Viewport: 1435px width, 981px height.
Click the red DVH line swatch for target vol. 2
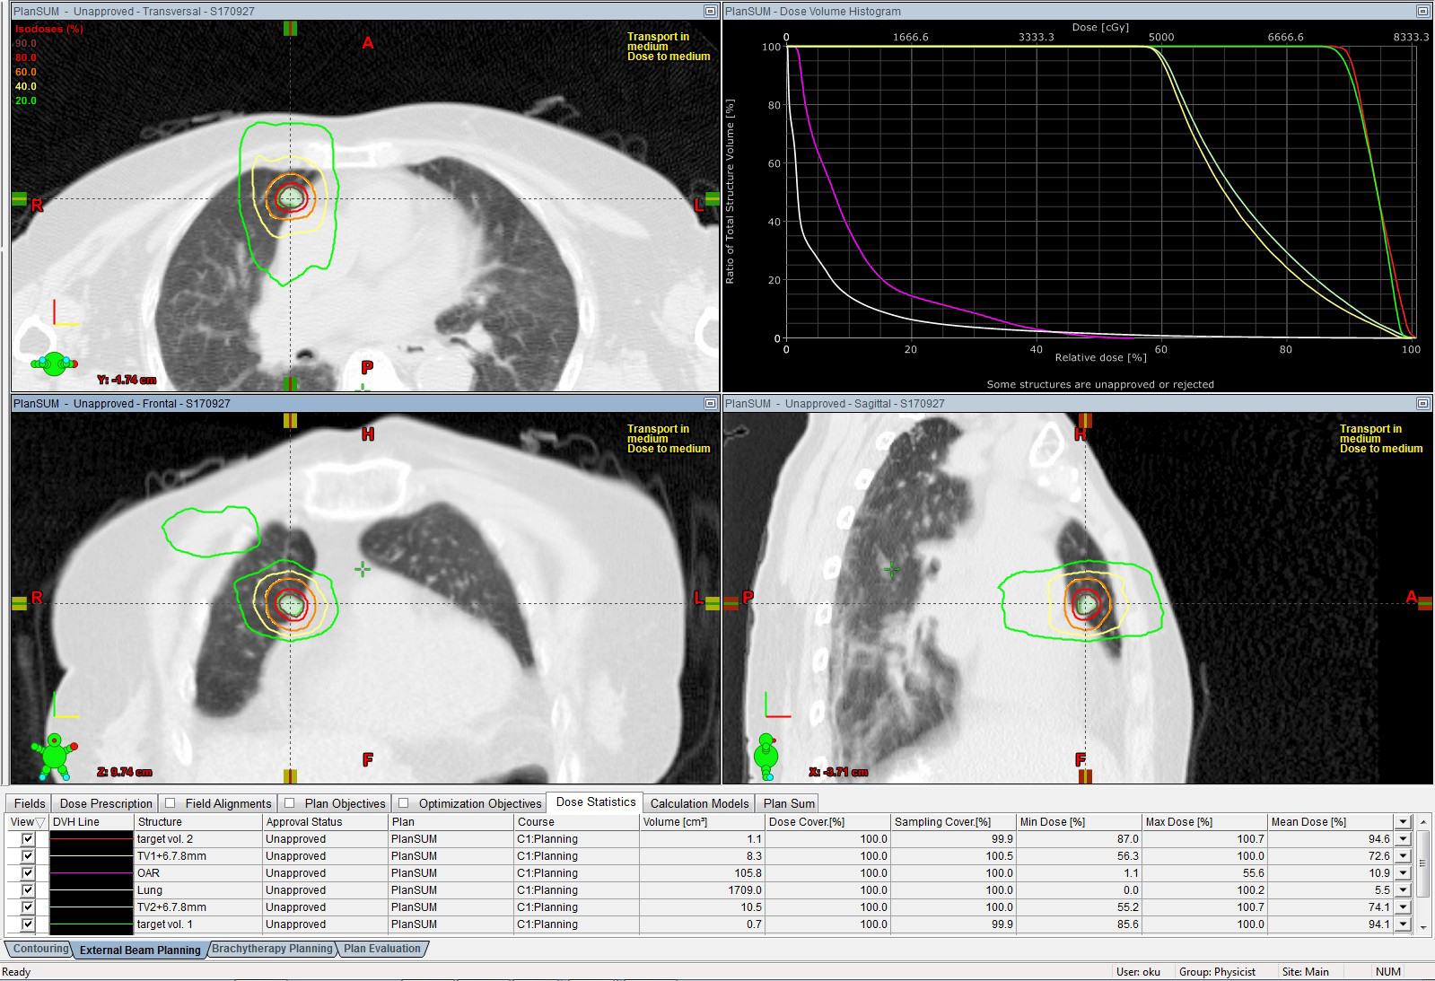coord(91,839)
